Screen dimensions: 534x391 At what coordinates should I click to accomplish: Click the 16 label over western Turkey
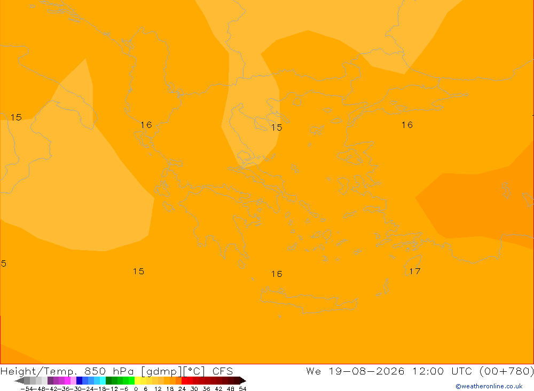[x=407, y=125]
